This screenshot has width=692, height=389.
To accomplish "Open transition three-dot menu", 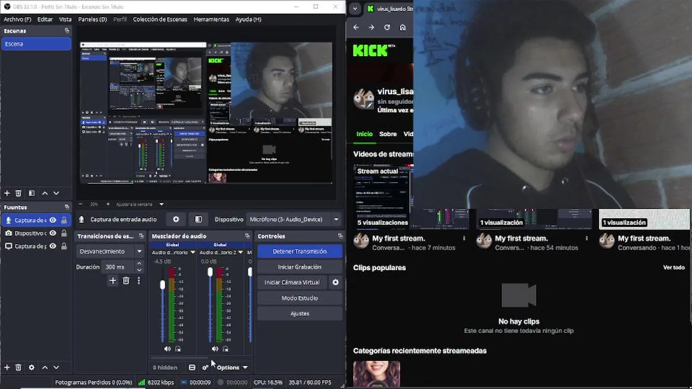I will point(138,280).
